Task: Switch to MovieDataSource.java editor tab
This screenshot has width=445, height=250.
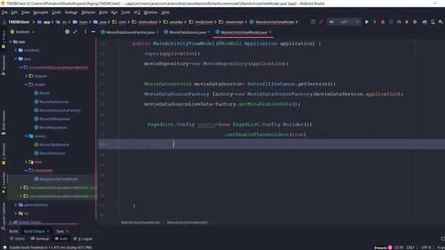Action: [187, 33]
